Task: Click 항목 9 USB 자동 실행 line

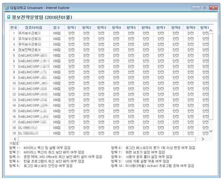Action: tap(140, 161)
